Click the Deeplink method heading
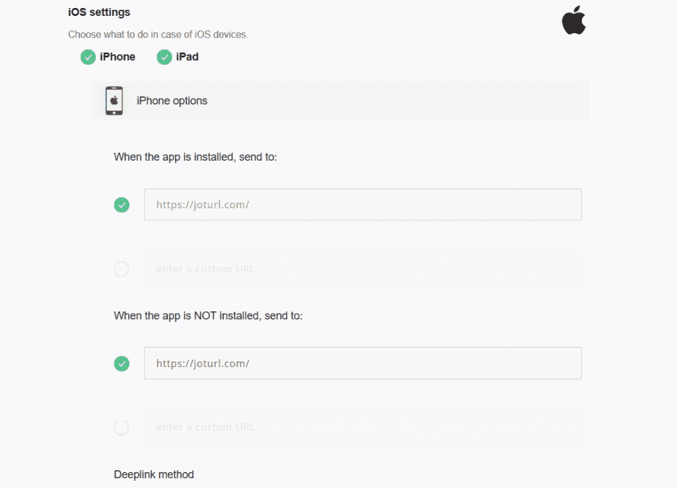The width and height of the screenshot is (677, 488). [x=153, y=475]
